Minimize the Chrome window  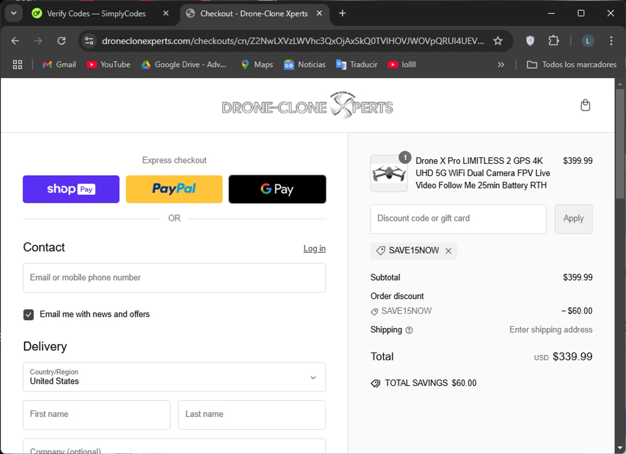coord(551,13)
